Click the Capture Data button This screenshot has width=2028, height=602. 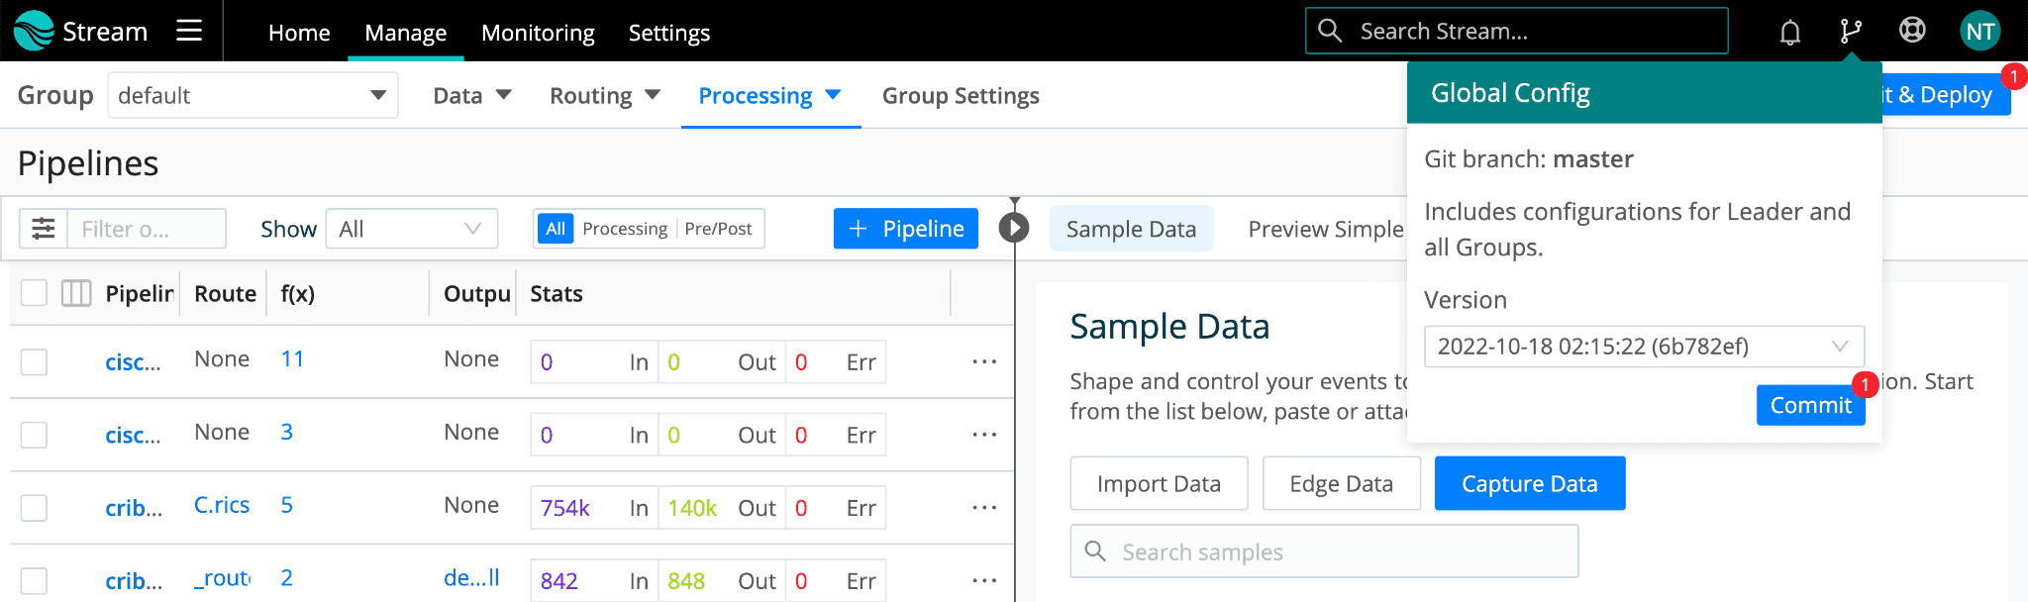pos(1529,484)
